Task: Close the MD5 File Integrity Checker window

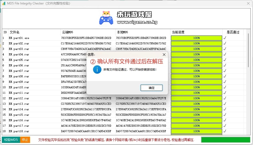Action: (x=248, y=3)
